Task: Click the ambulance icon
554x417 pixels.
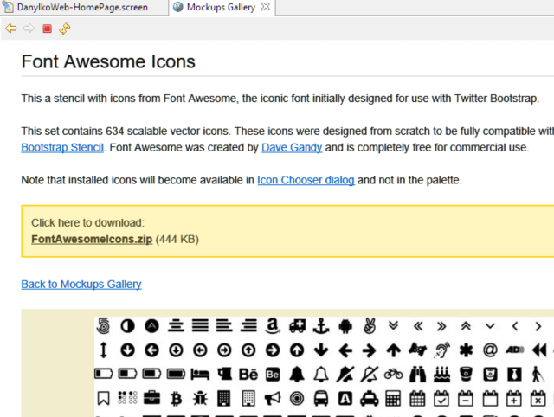Action: pyautogui.click(x=297, y=326)
